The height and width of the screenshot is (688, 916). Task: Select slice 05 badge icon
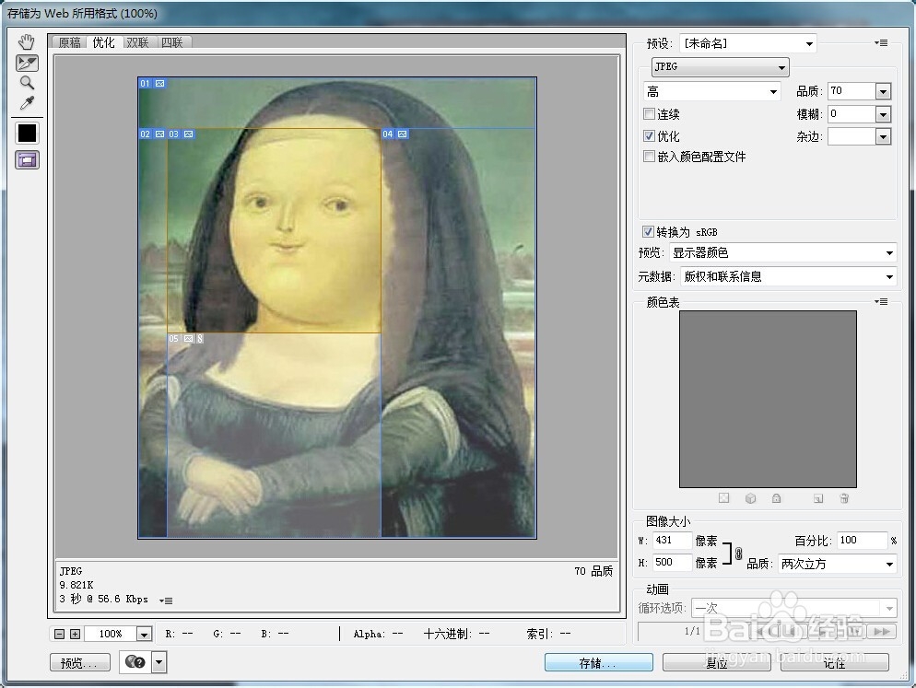[189, 339]
